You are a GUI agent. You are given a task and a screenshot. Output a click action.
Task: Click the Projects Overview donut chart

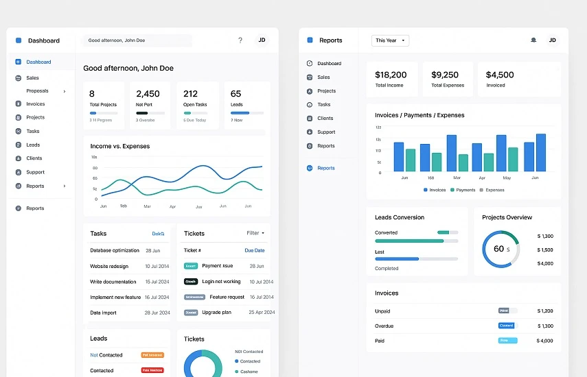click(500, 249)
